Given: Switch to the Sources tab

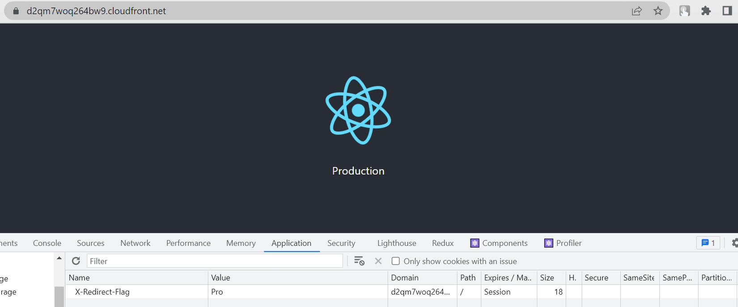Looking at the screenshot, I should (x=91, y=243).
